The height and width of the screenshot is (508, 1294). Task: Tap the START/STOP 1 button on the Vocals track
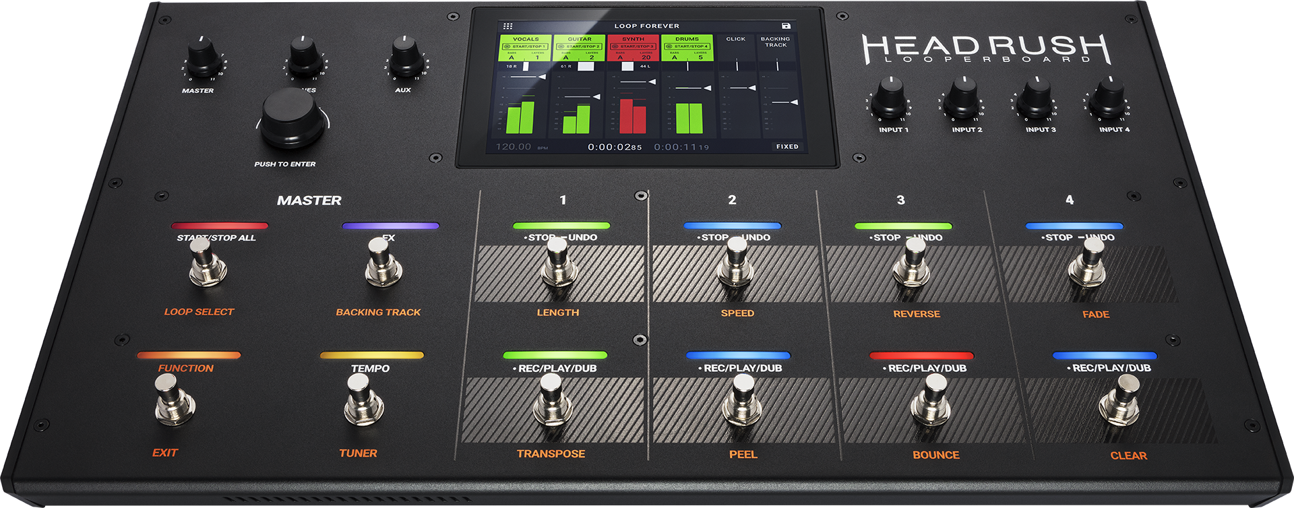526,46
